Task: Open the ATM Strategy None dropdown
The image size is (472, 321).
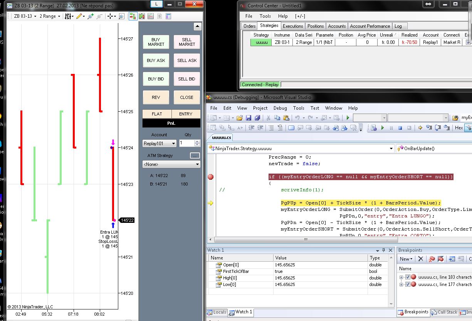Action: [x=171, y=164]
